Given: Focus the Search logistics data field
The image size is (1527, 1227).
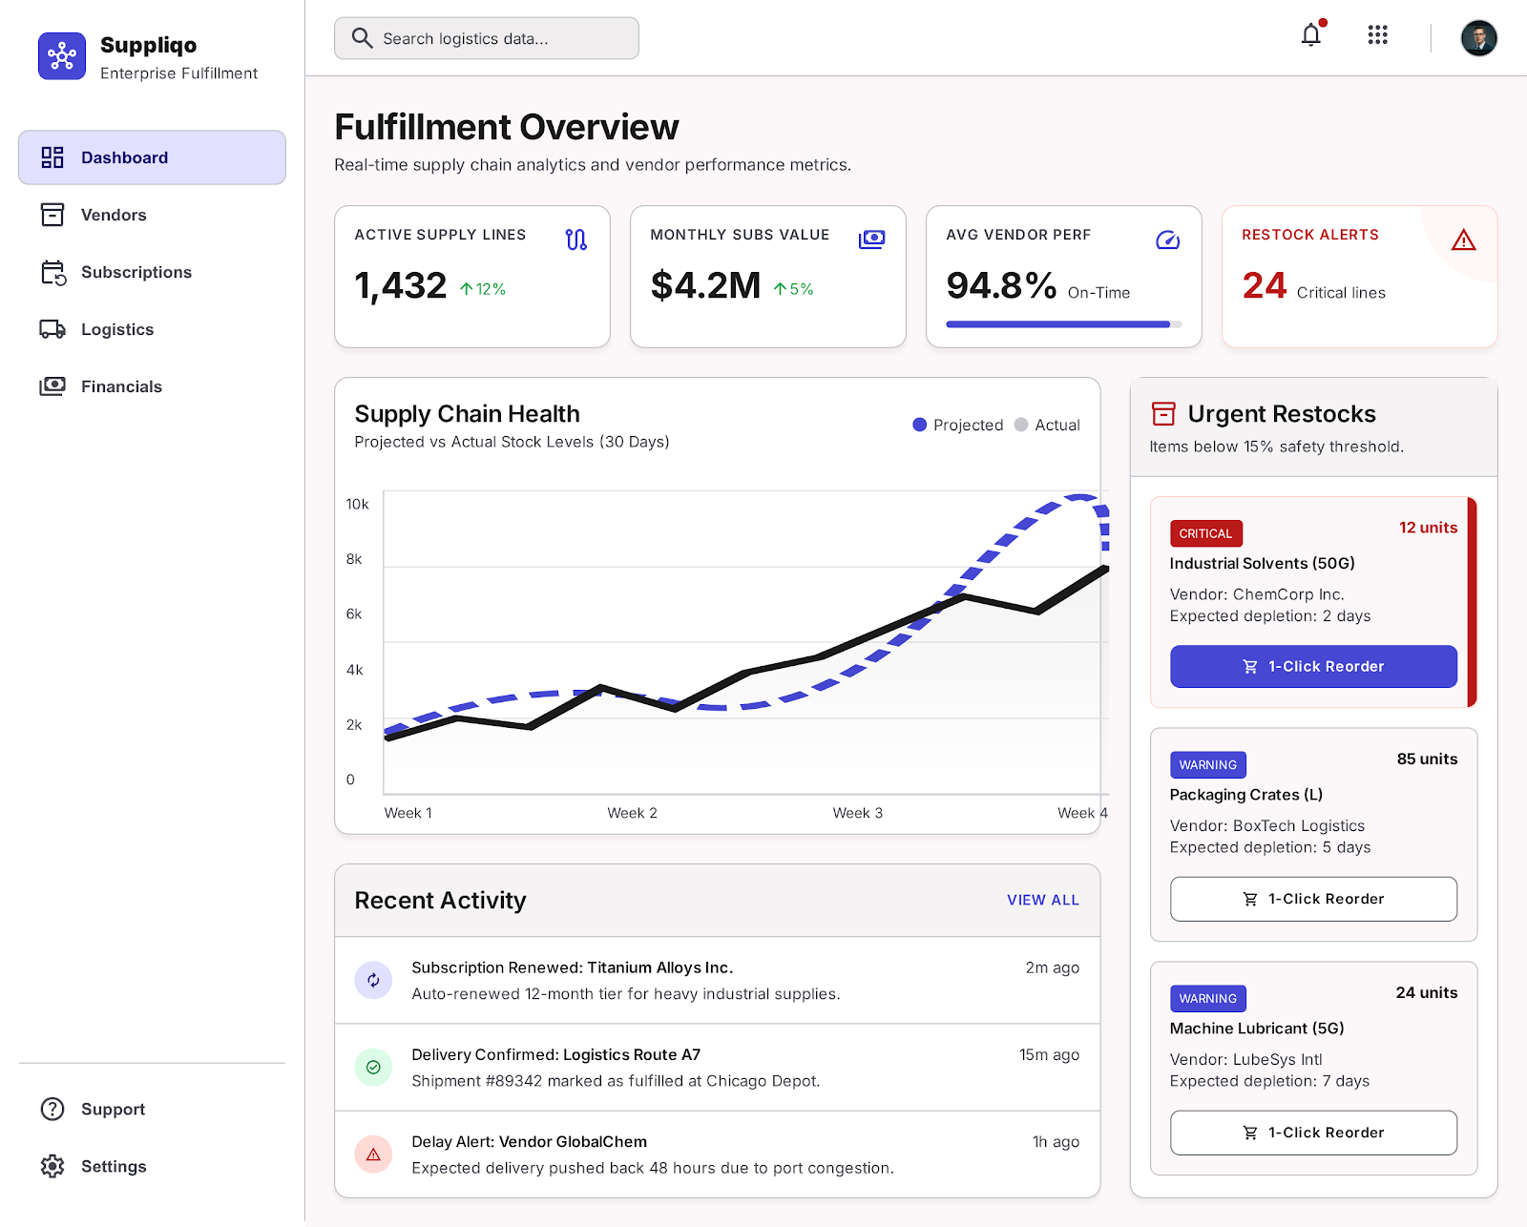Looking at the screenshot, I should click(x=487, y=38).
